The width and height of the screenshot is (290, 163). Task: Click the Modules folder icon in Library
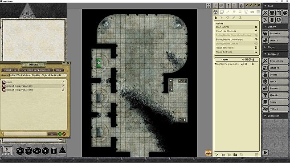click(265, 33)
